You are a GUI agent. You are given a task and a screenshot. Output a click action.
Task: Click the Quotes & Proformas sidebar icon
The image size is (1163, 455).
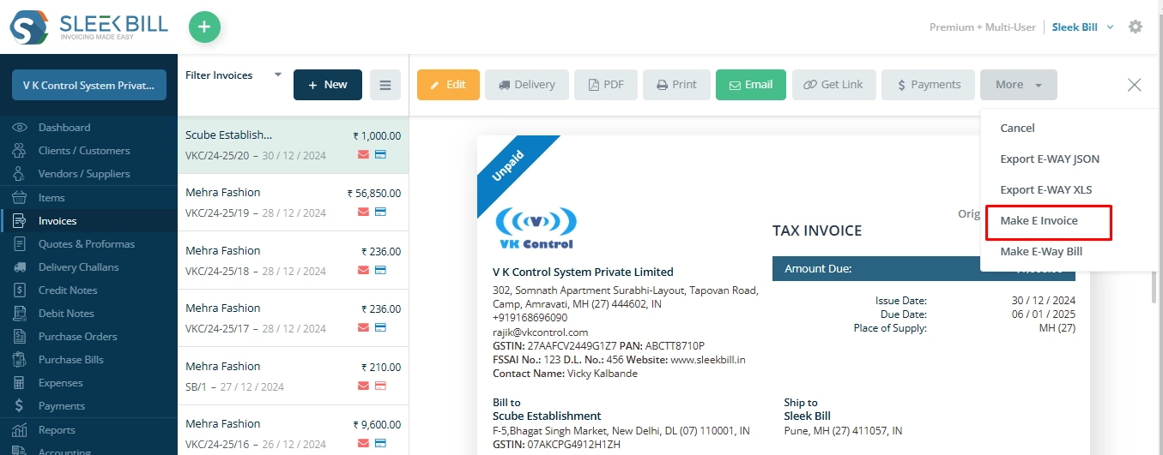pos(20,244)
